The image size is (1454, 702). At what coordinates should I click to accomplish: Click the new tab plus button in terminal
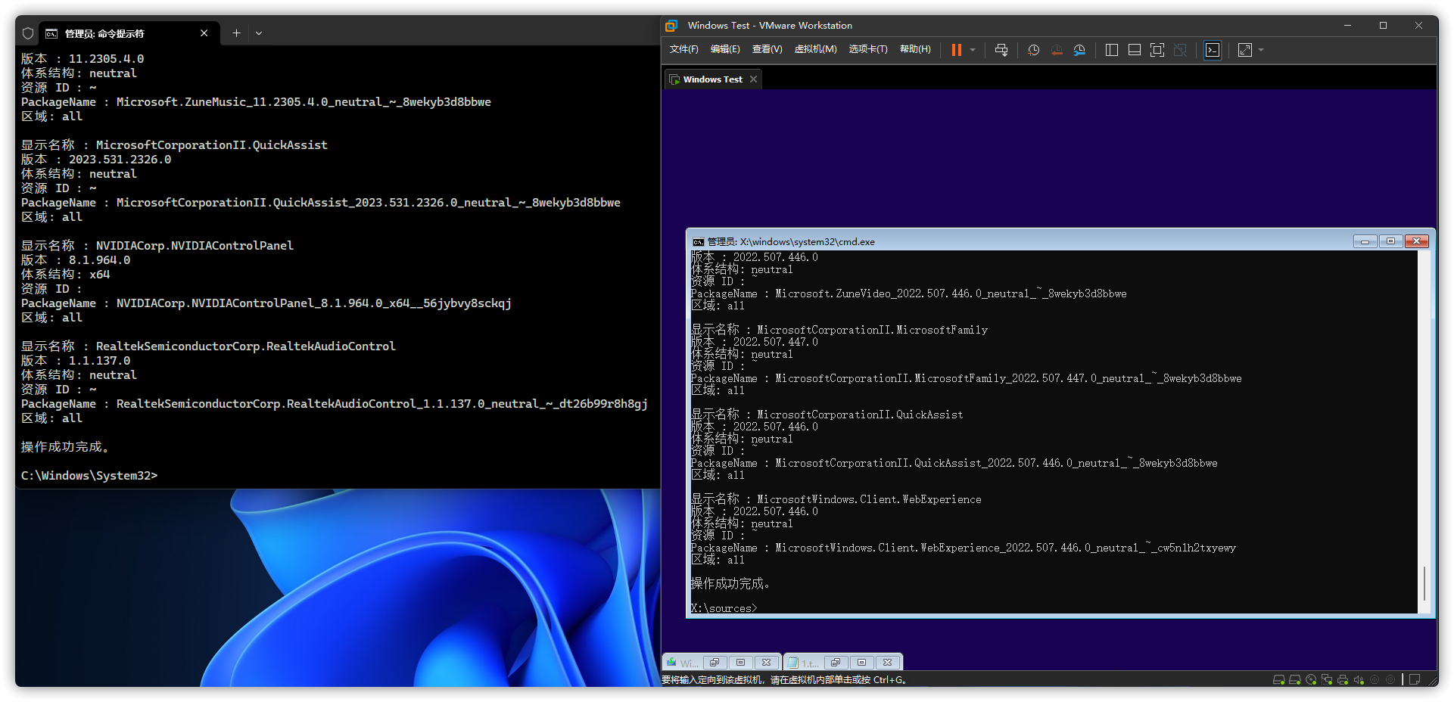(236, 33)
